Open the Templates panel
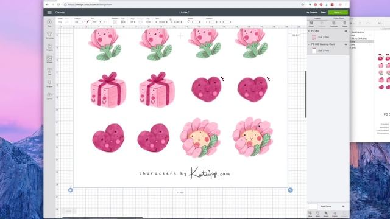The image size is (390, 219). (49, 35)
